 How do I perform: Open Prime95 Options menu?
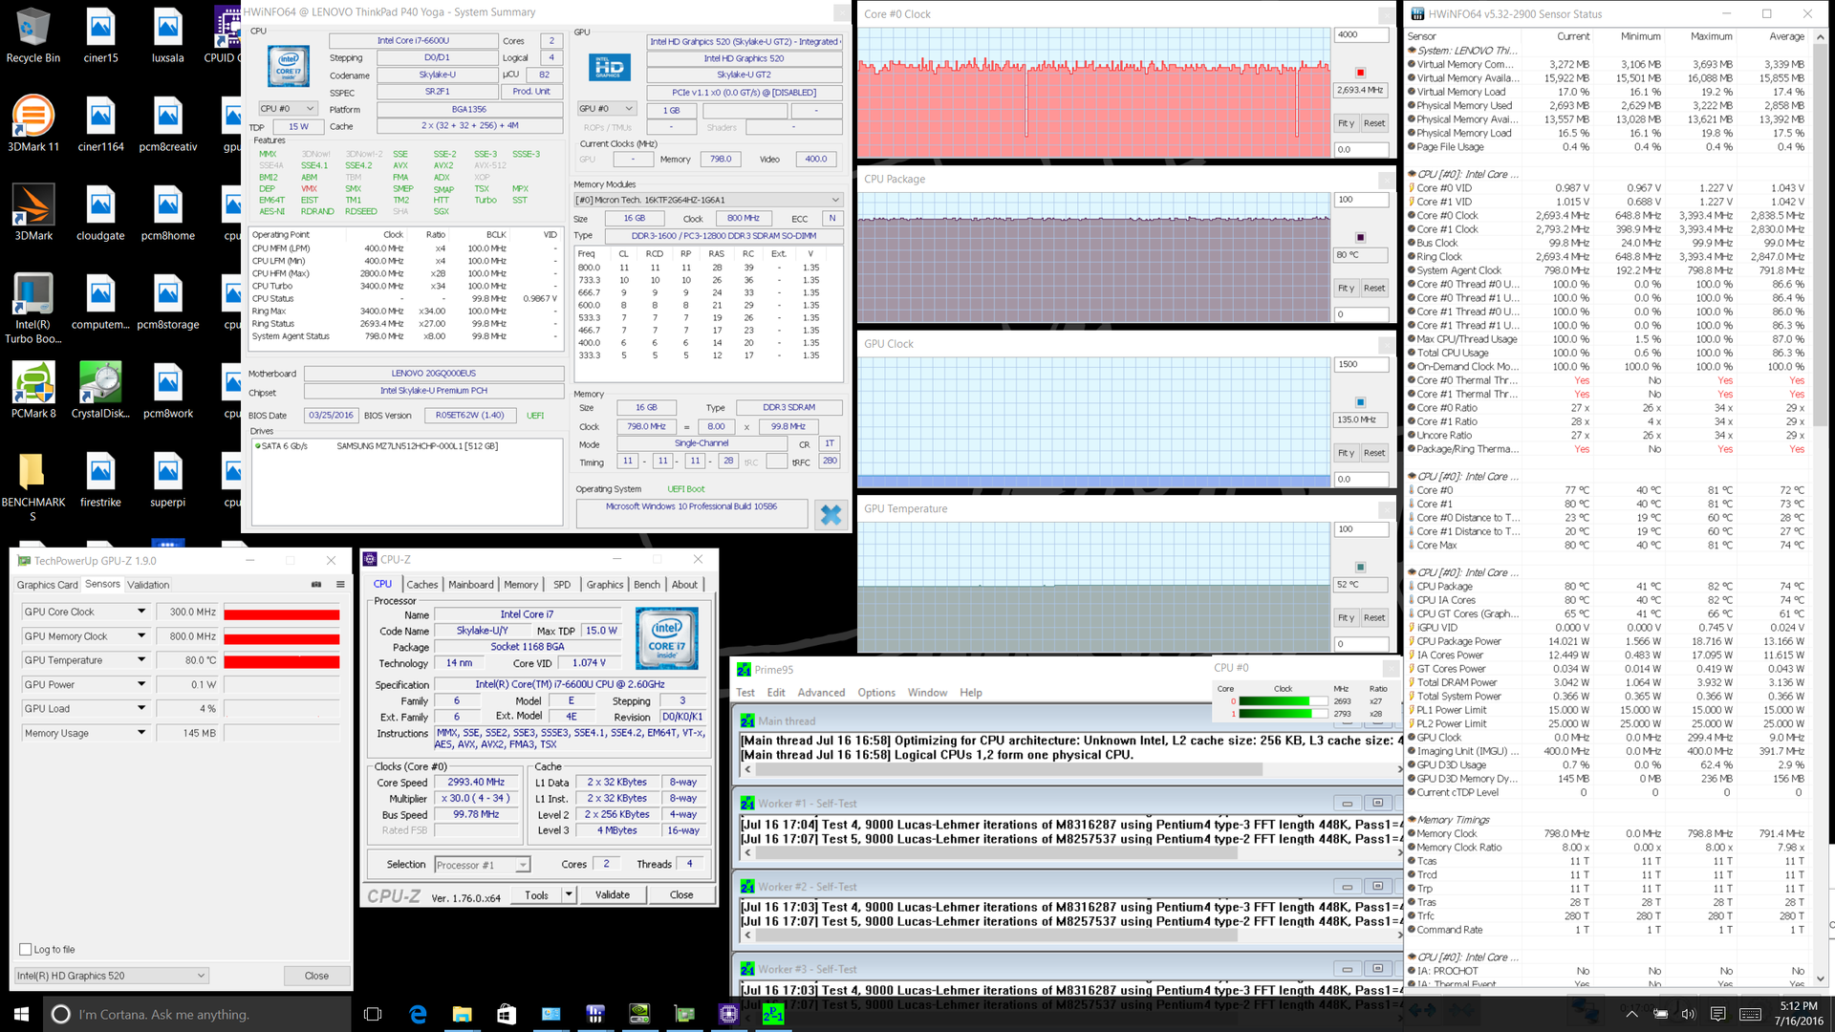[876, 693]
